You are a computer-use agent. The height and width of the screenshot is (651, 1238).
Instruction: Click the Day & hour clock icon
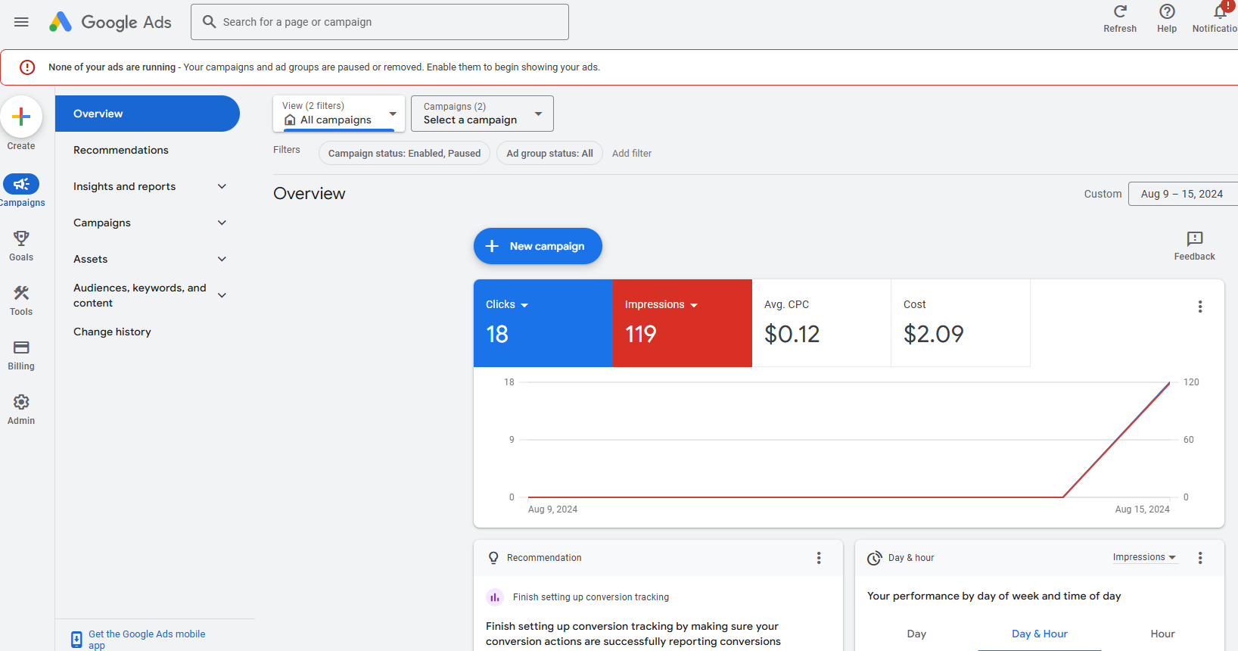(875, 558)
